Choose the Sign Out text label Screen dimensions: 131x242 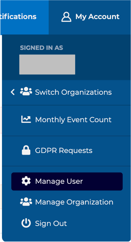click(x=51, y=224)
